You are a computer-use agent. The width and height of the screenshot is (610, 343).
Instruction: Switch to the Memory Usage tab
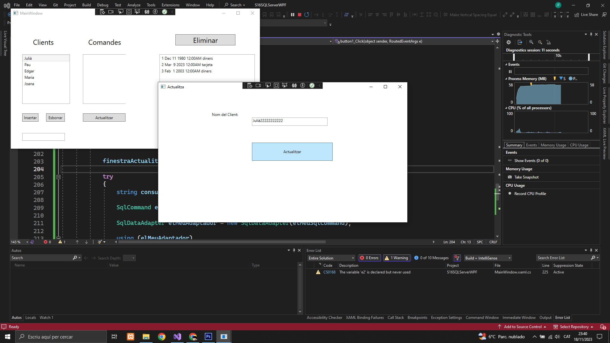(553, 145)
